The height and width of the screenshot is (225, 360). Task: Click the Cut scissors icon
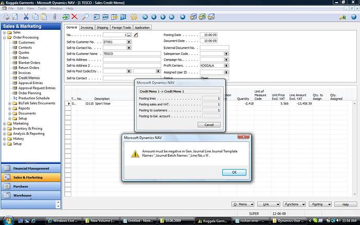[26, 17]
